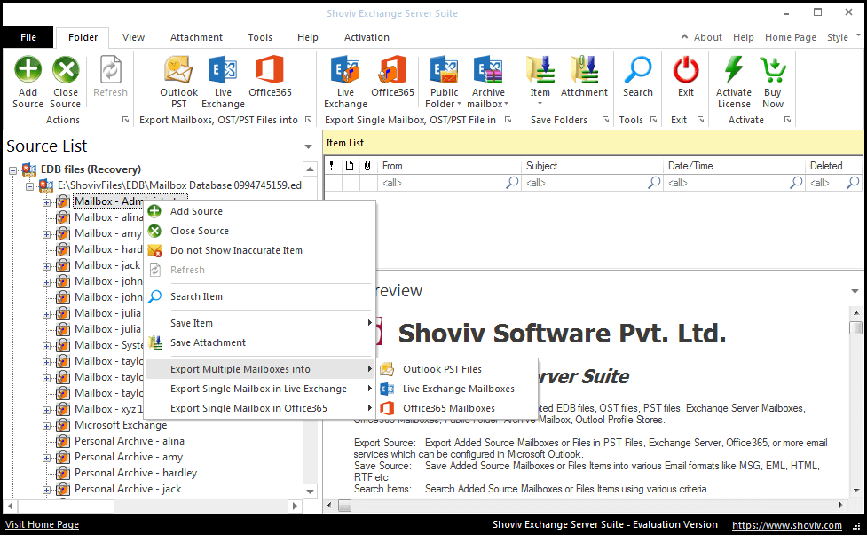Expand the Mailbox - jack tree node
Image resolution: width=867 pixels, height=535 pixels.
46,266
